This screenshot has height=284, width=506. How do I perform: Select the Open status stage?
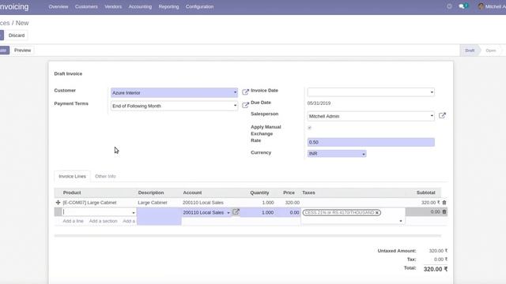[490, 50]
